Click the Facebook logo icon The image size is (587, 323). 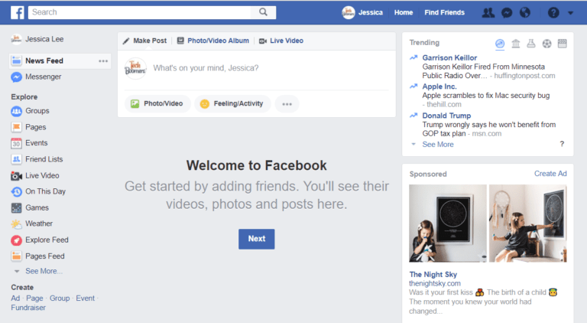click(x=18, y=12)
